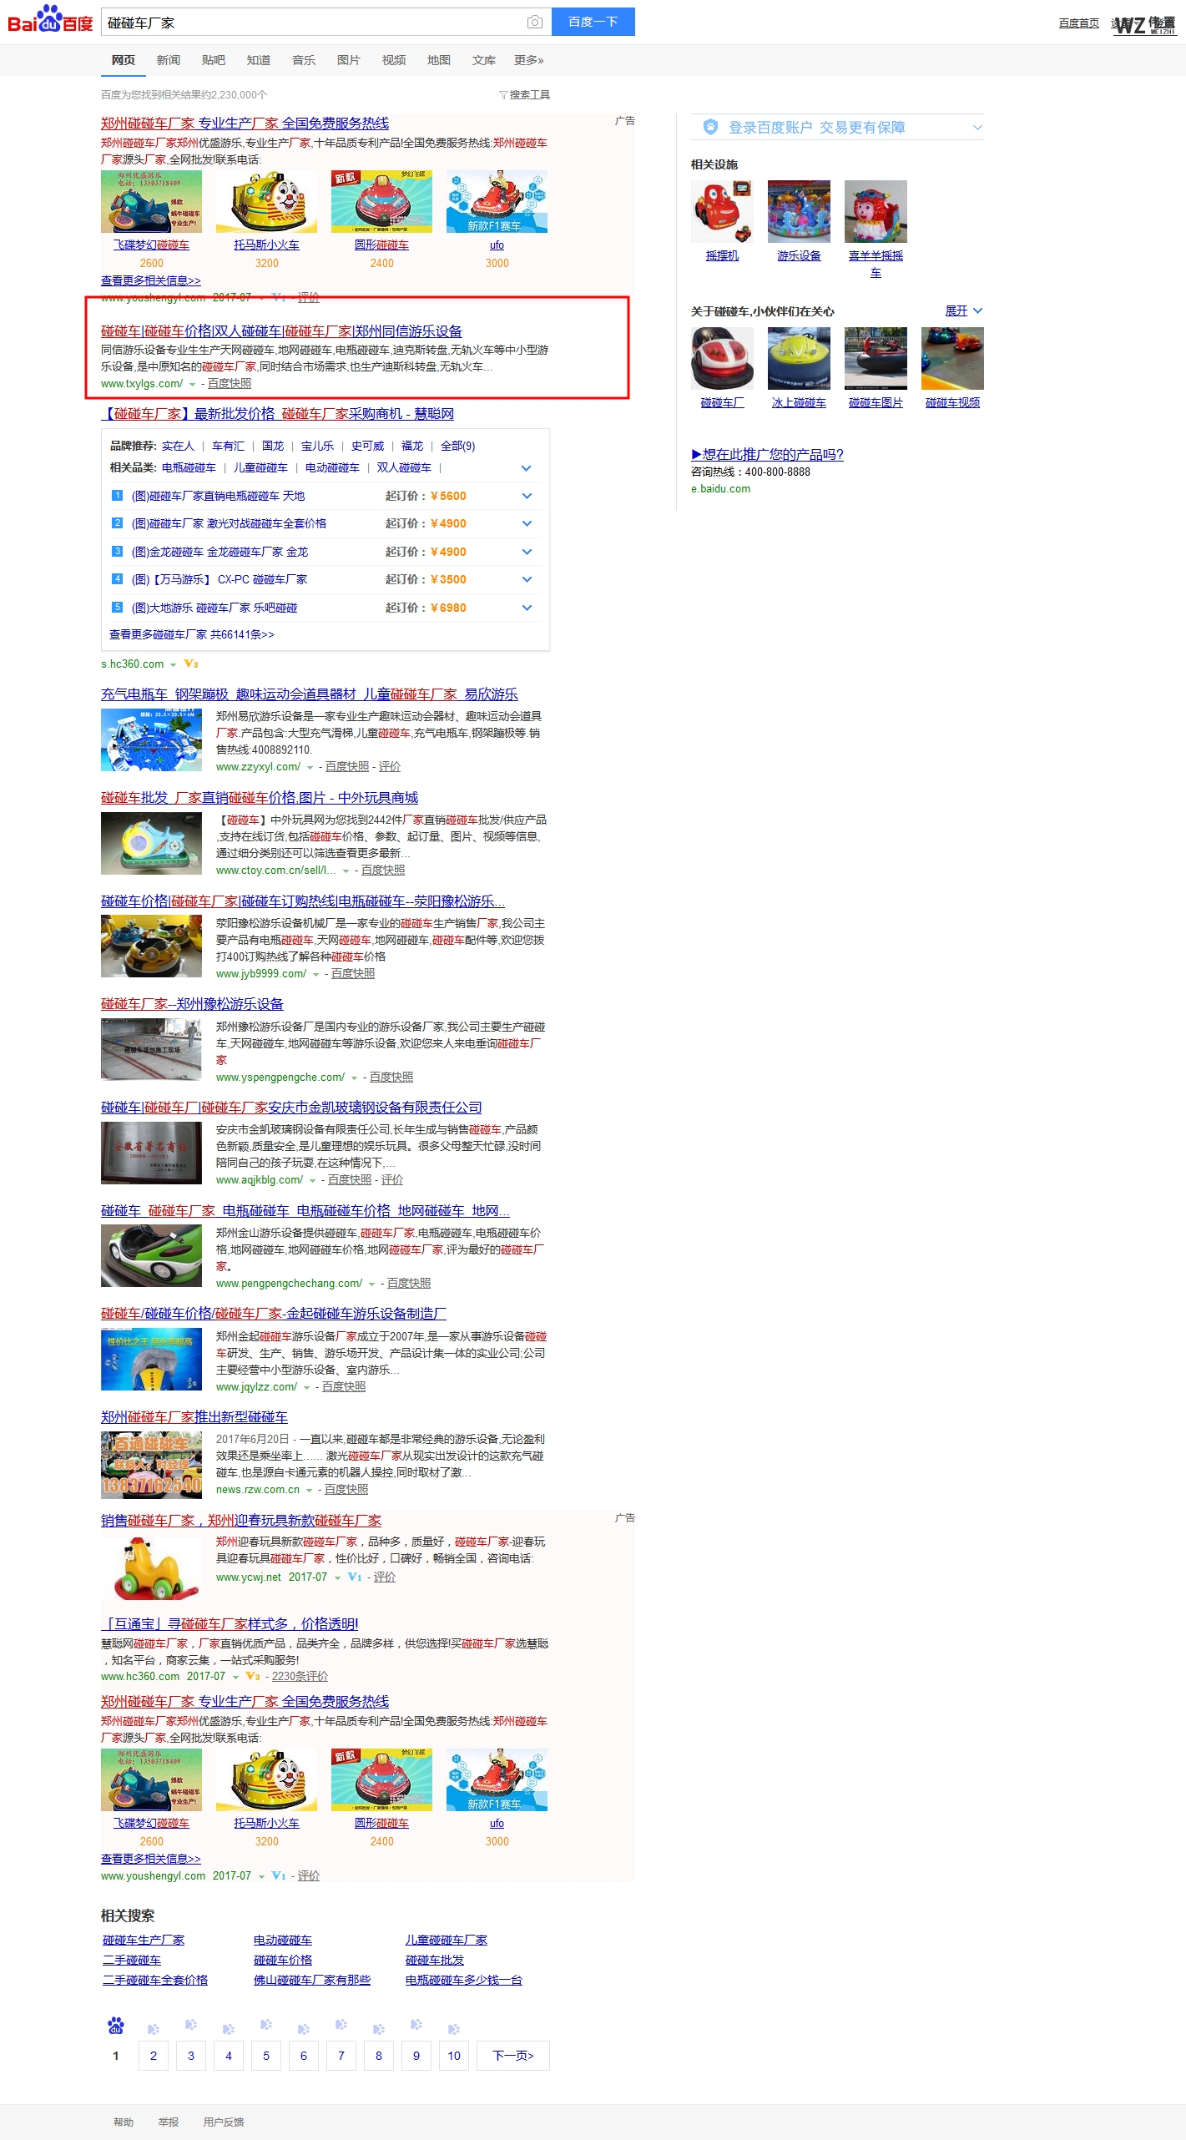
Task: Click the 百度一下 search button
Action: pyautogui.click(x=593, y=22)
